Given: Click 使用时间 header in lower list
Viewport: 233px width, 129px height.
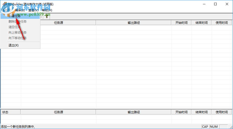Looking at the screenshot, I should tap(221, 112).
